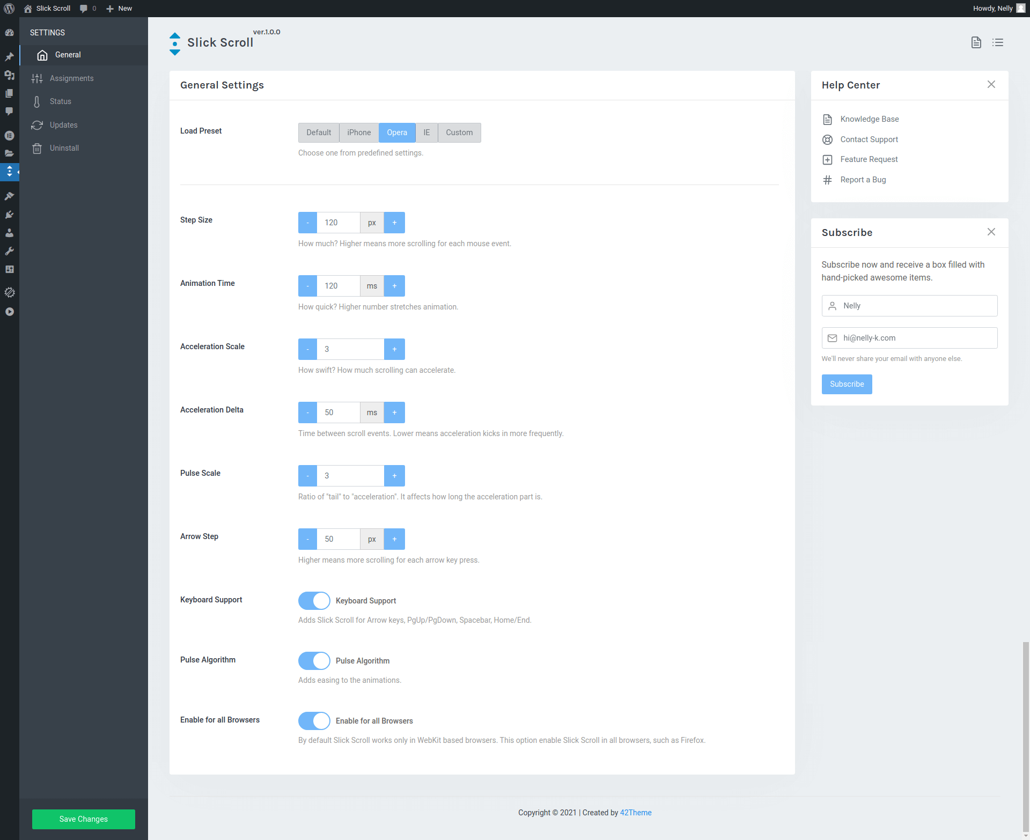Open the Media library icon
This screenshot has height=840, width=1030.
[x=9, y=75]
